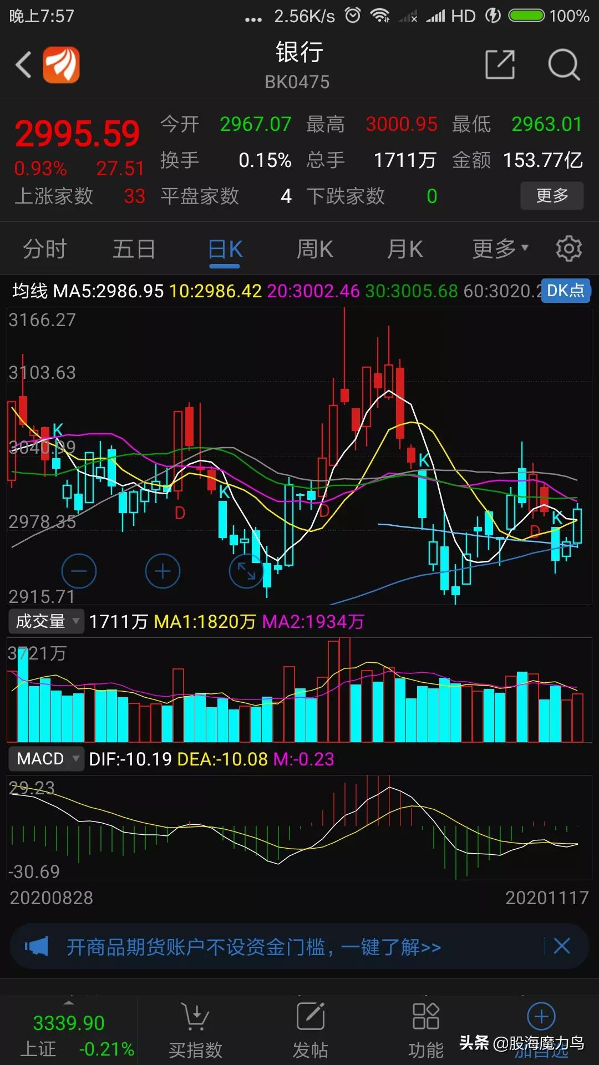
Task: Tap the 上涨家数 33 value
Action: [x=134, y=196]
